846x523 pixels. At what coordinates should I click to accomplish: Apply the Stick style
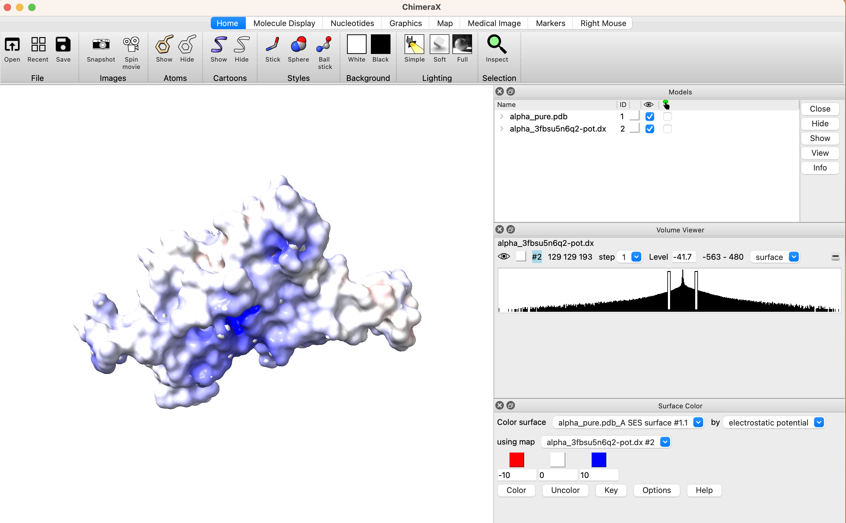pos(272,44)
